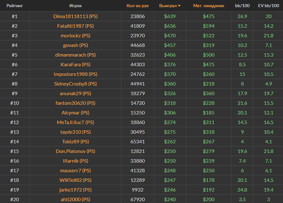Open fantom20620 (PS) player link
Image resolution: width=283 pixels, height=203 pixels.
coord(76,103)
